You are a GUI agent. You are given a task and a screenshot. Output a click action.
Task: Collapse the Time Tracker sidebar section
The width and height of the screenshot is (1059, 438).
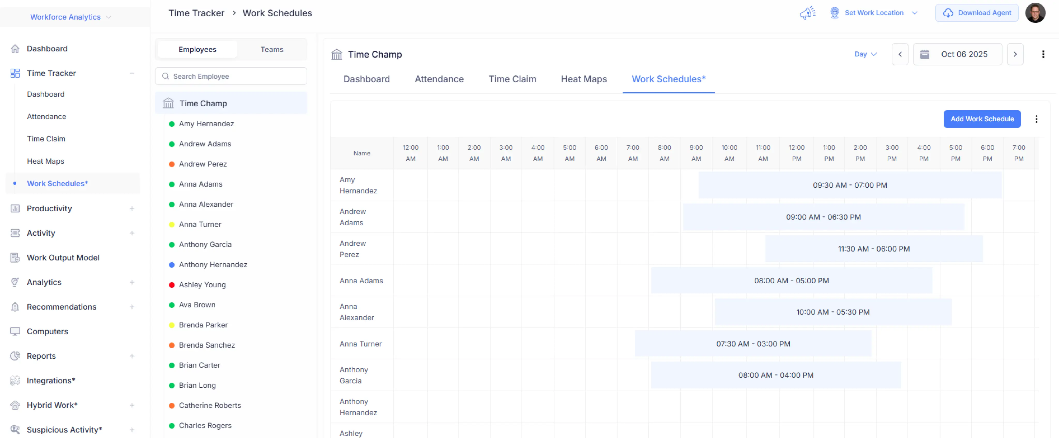(x=132, y=73)
